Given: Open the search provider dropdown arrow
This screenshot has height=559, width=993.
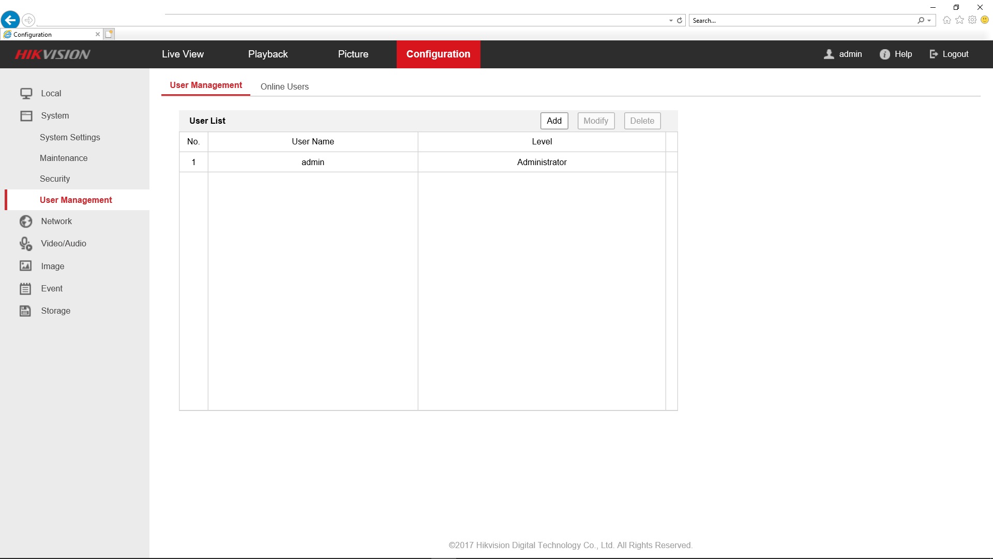Looking at the screenshot, I should point(929,21).
